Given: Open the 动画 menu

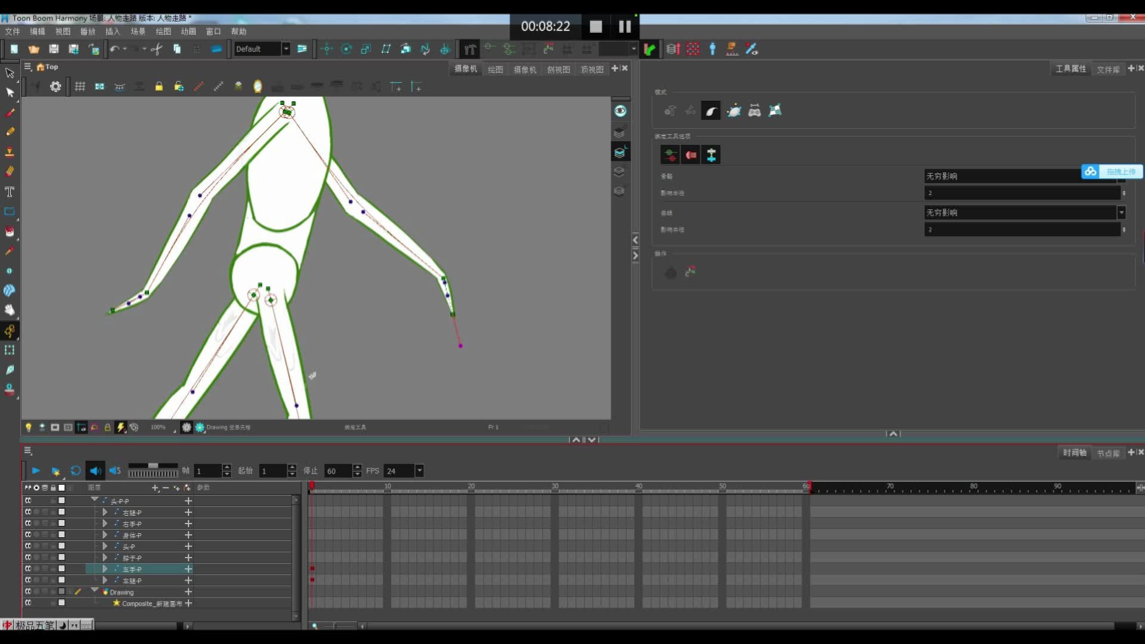Looking at the screenshot, I should pos(187,32).
